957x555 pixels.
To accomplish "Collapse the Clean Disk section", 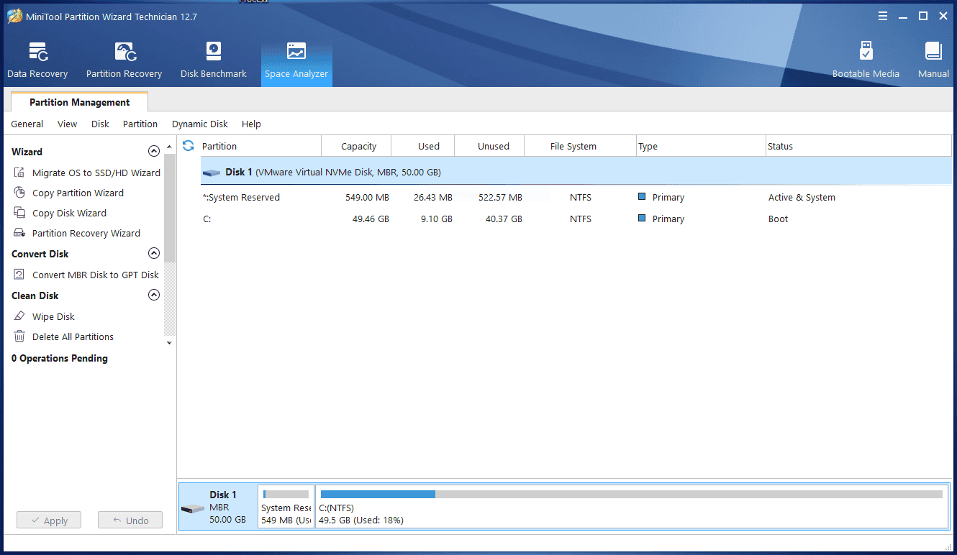I will (x=153, y=295).
